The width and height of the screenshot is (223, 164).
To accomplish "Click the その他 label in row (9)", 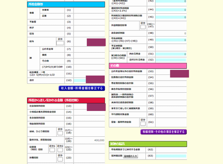I will pos(45,61).
